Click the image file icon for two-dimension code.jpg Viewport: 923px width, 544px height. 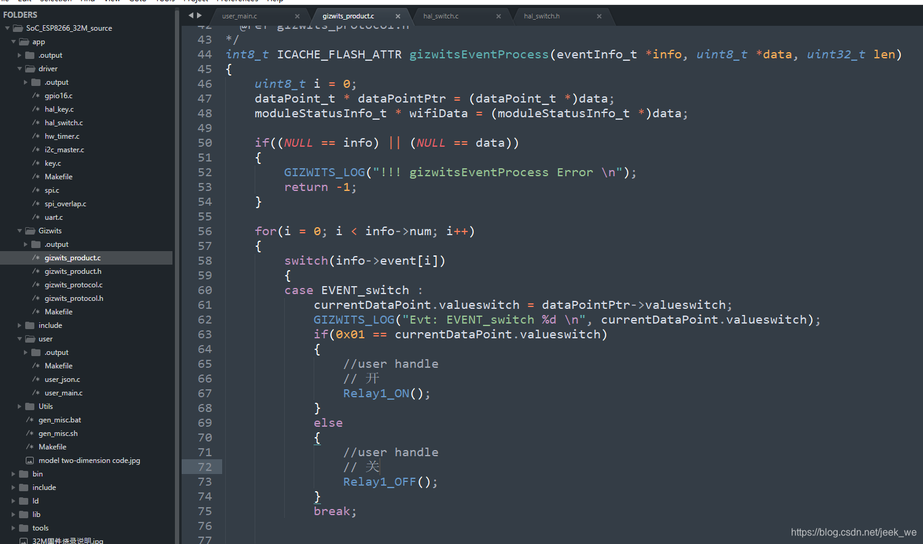click(29, 460)
